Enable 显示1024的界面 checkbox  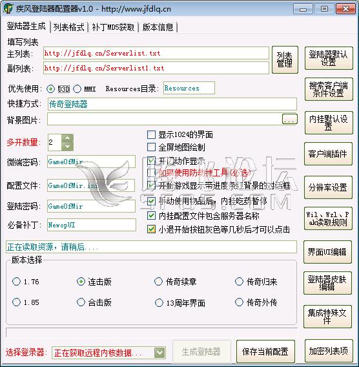tap(151, 134)
